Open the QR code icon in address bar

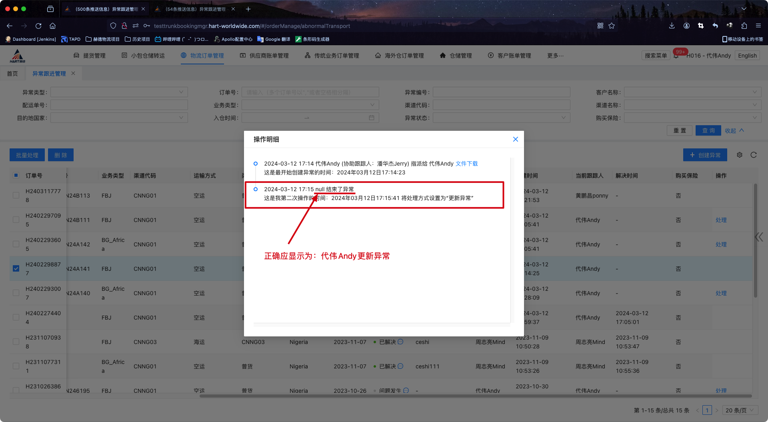coord(600,26)
